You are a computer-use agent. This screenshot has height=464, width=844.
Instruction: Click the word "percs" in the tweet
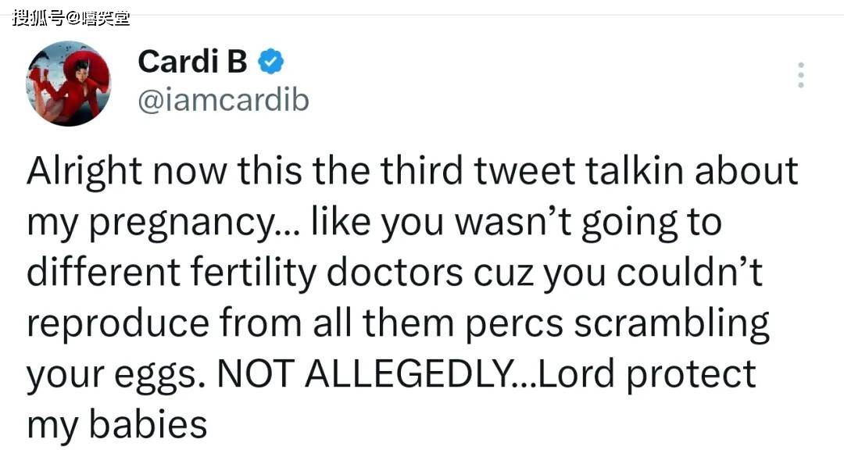pyautogui.click(x=520, y=324)
